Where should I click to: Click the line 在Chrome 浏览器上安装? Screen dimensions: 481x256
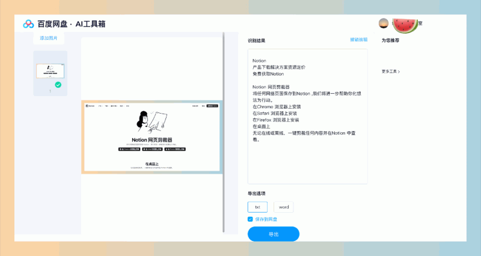point(277,107)
